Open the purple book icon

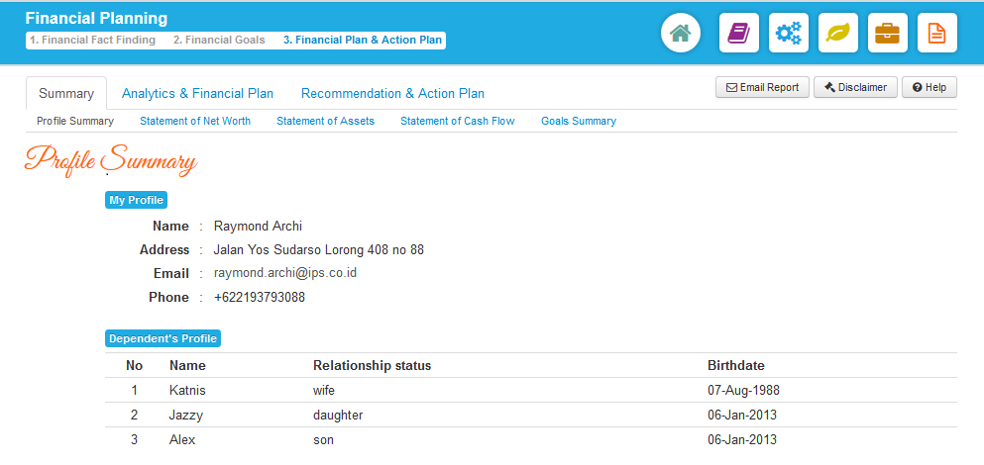click(x=738, y=34)
